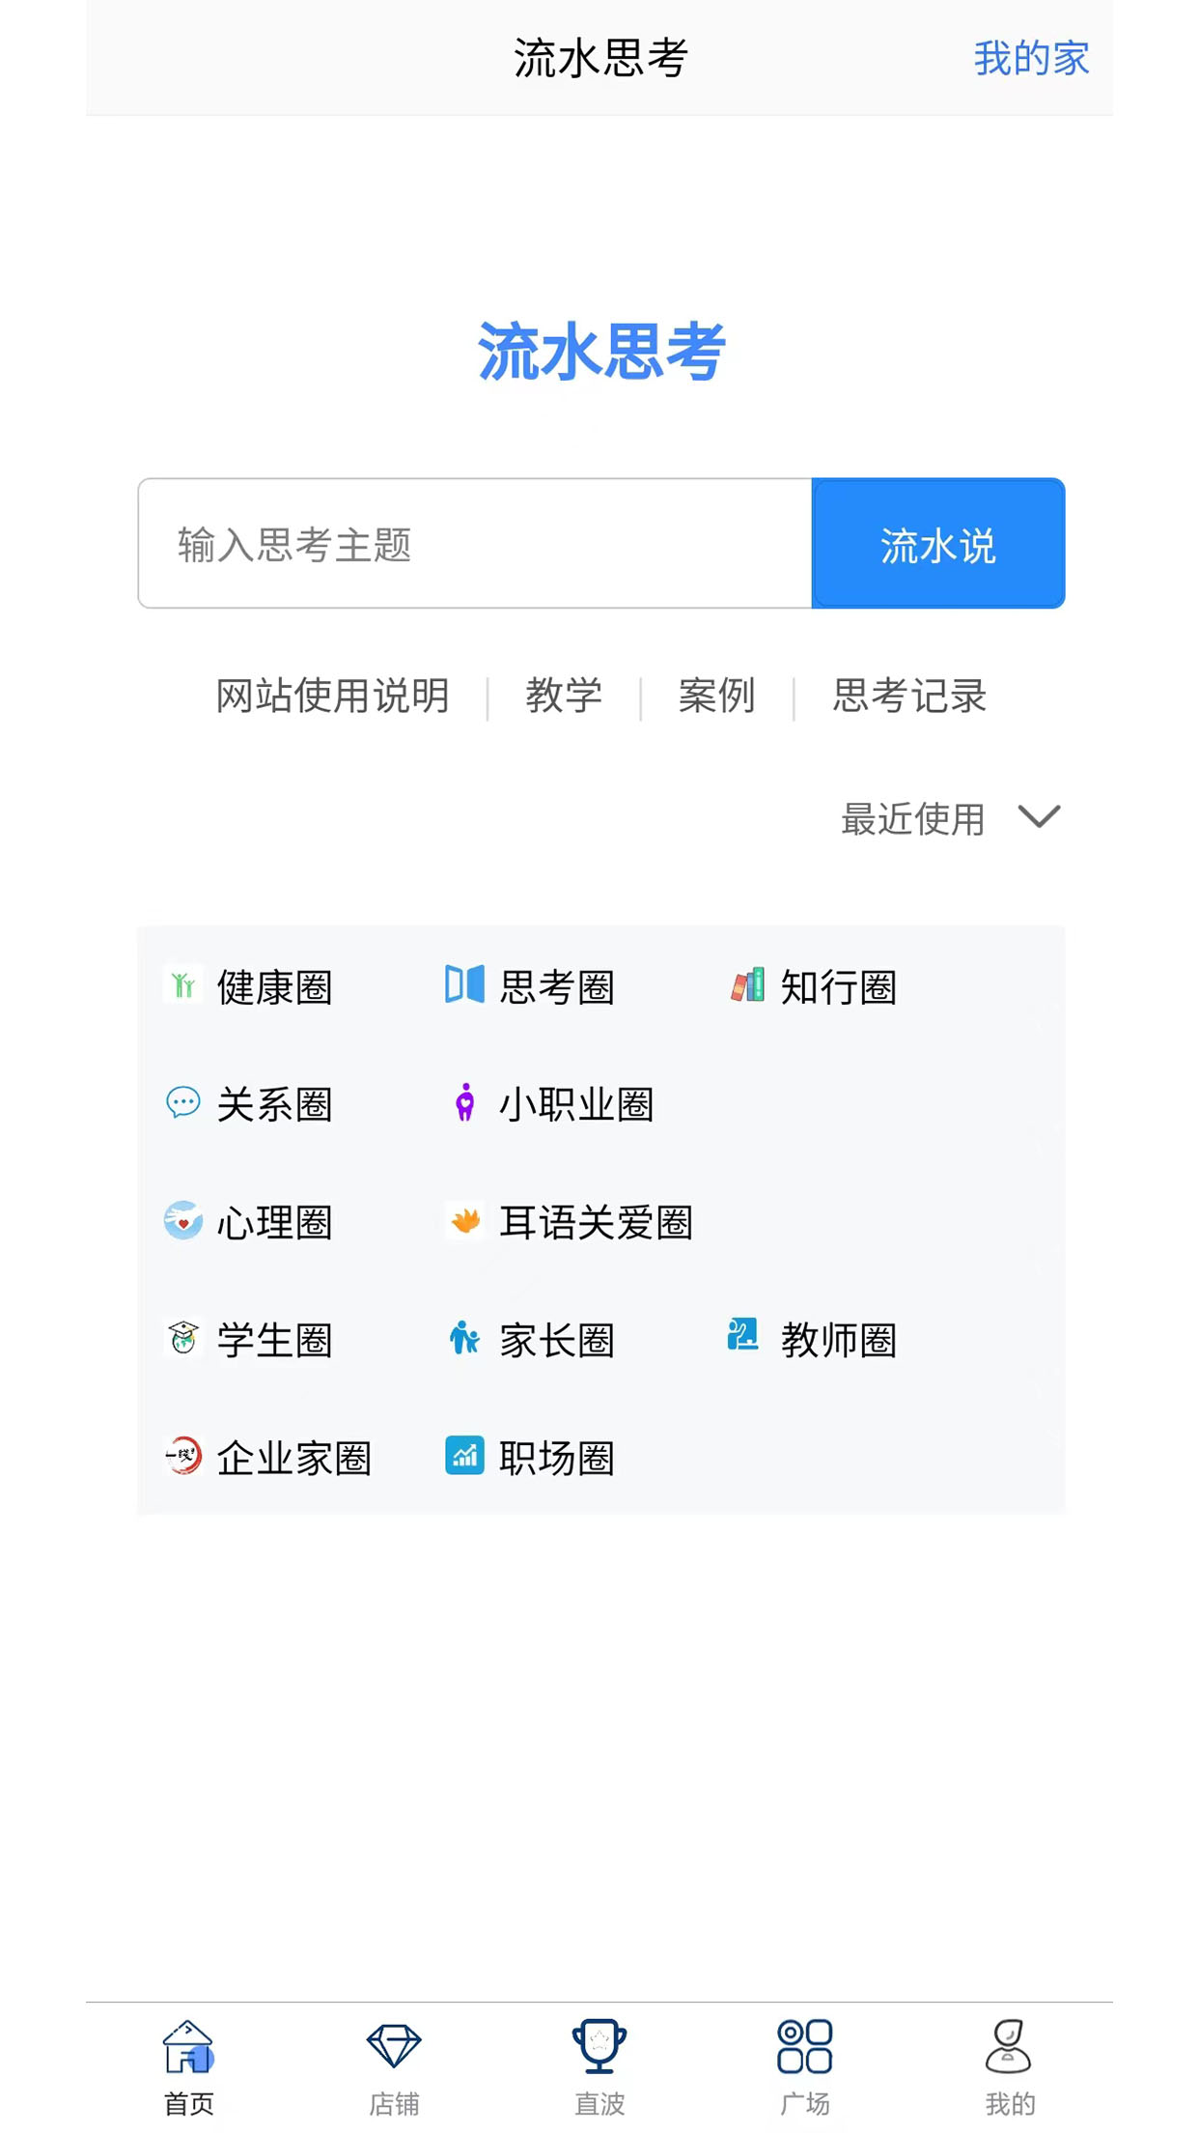Select the 企业家圈 red seal icon
1199x2133 pixels.
click(x=181, y=1458)
